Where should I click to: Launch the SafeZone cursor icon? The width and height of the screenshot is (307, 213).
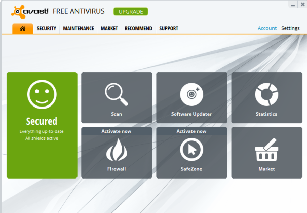tap(191, 150)
